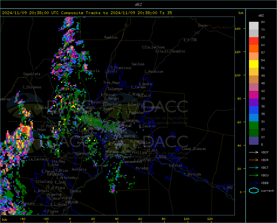Viewport: 277px width, 223px height.
Task: Click the 120 tick on horizontal axis
Action: click(210, 219)
